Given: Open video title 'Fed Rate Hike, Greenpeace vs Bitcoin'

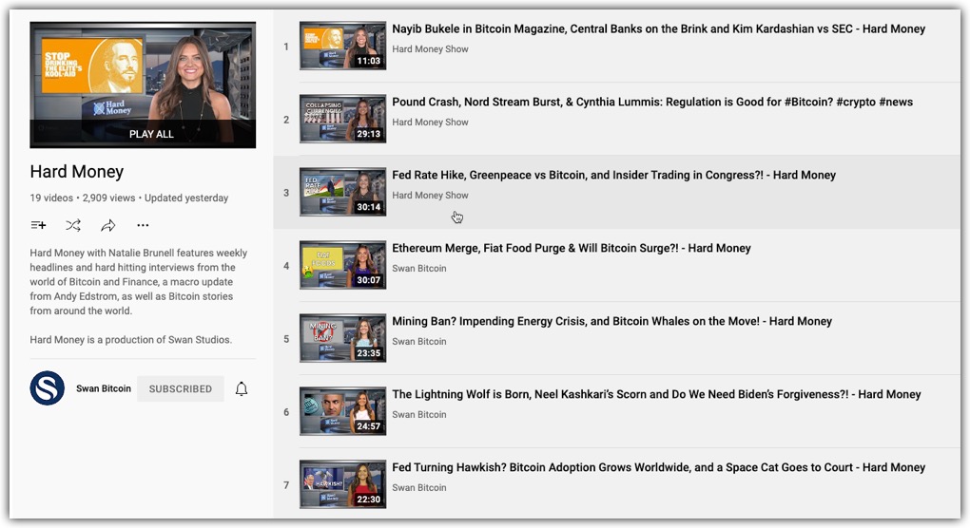Looking at the screenshot, I should tap(613, 176).
